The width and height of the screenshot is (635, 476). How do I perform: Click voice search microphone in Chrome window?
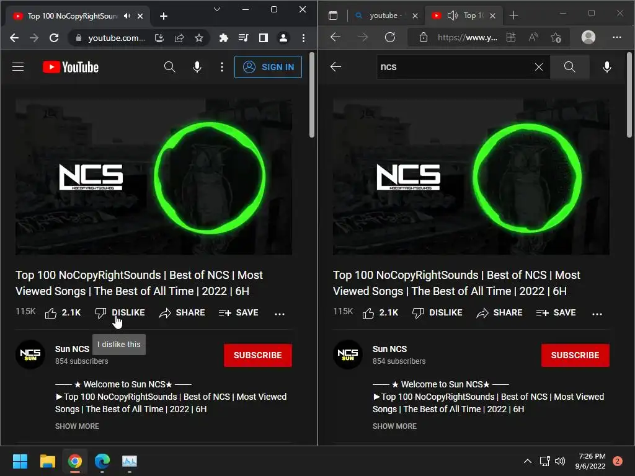[x=197, y=67]
